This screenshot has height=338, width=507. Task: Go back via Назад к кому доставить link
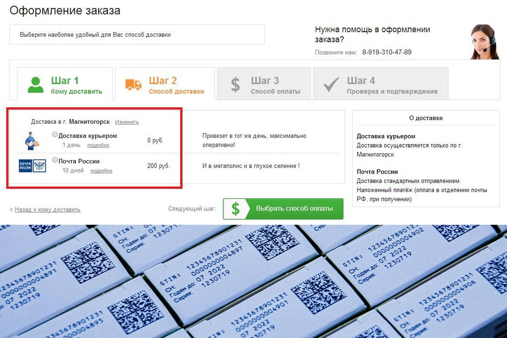(47, 210)
